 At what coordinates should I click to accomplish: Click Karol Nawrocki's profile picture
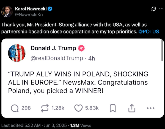[x=7, y=12]
